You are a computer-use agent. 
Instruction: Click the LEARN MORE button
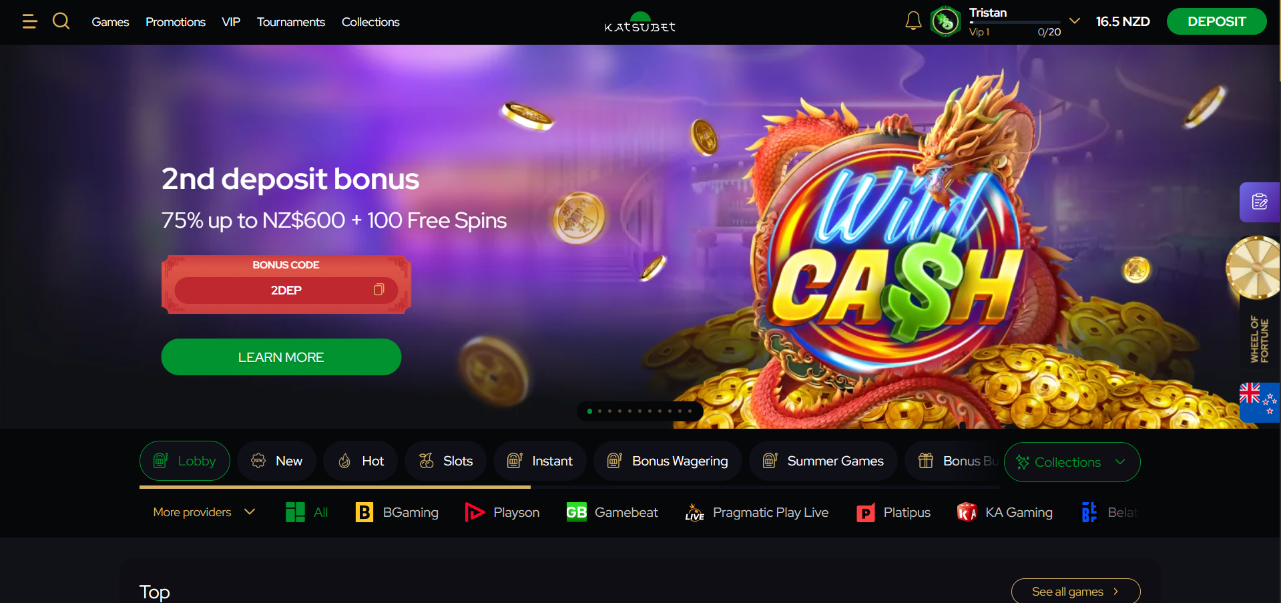281,357
